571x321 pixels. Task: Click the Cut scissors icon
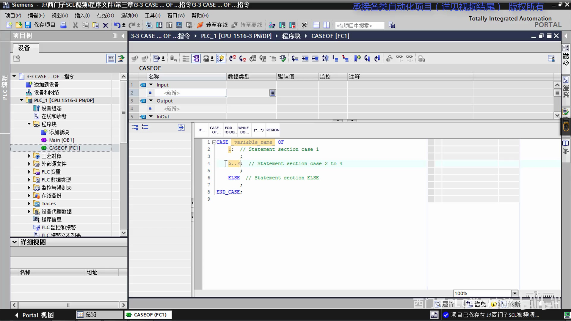(75, 25)
